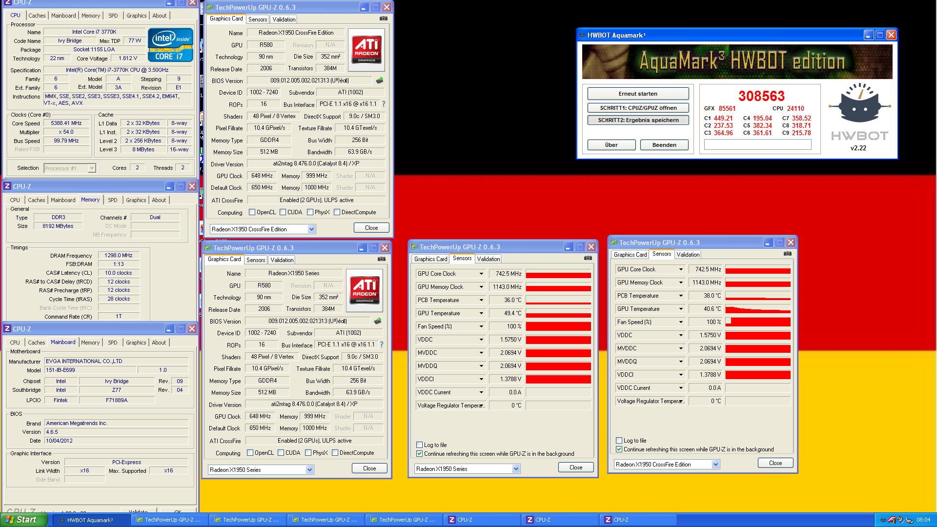Image resolution: width=937 pixels, height=527 pixels.
Task: Click Erneut starten button in Aquamark
Action: click(x=638, y=94)
